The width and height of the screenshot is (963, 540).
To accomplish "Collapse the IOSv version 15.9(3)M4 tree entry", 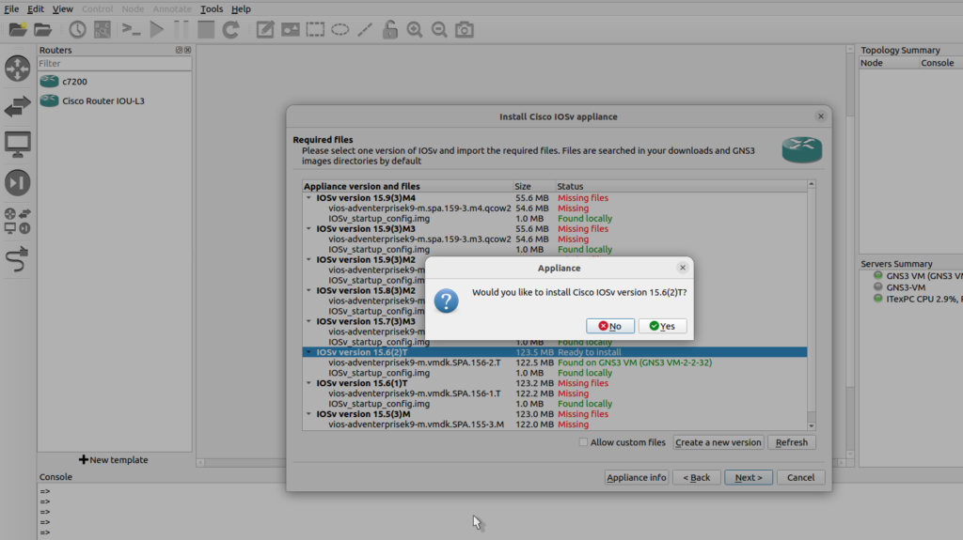I will click(x=308, y=198).
